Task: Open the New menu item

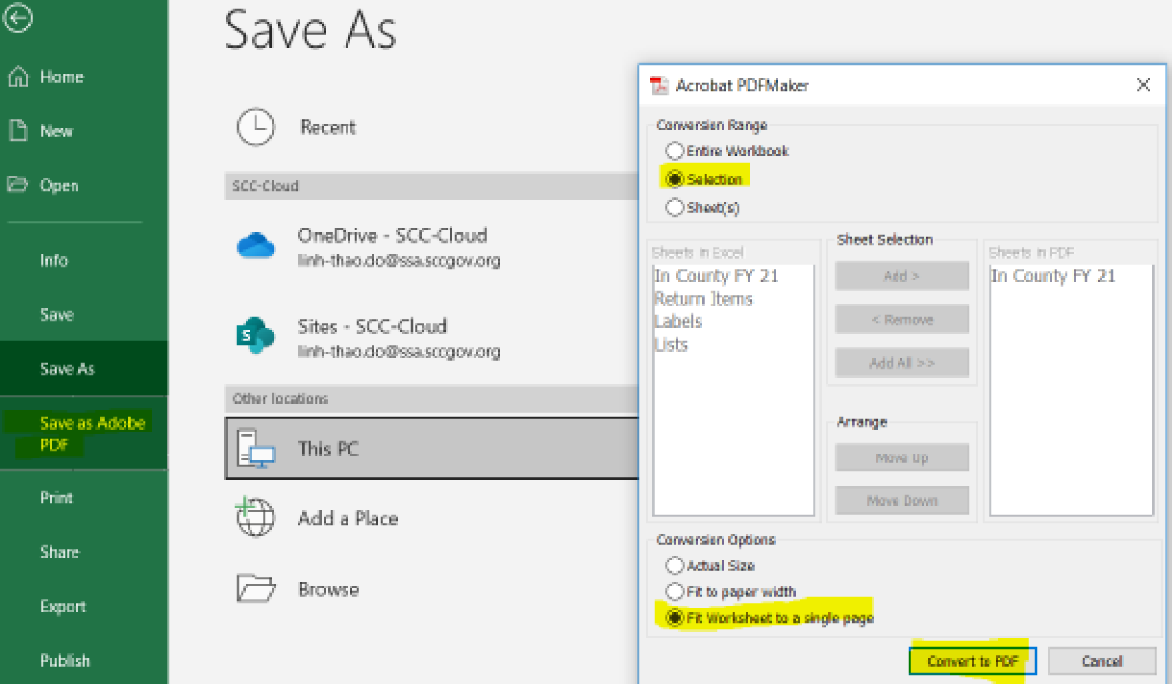Action: click(x=84, y=131)
